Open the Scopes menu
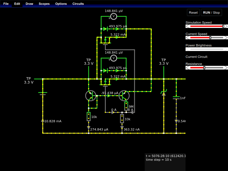The width and height of the screenshot is (228, 171). tap(44, 4)
